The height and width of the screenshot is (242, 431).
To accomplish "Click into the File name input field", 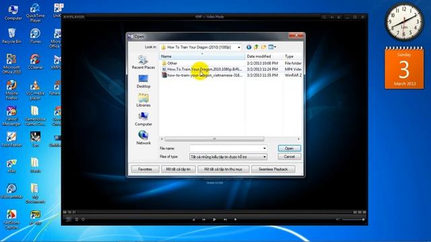I will pos(226,148).
